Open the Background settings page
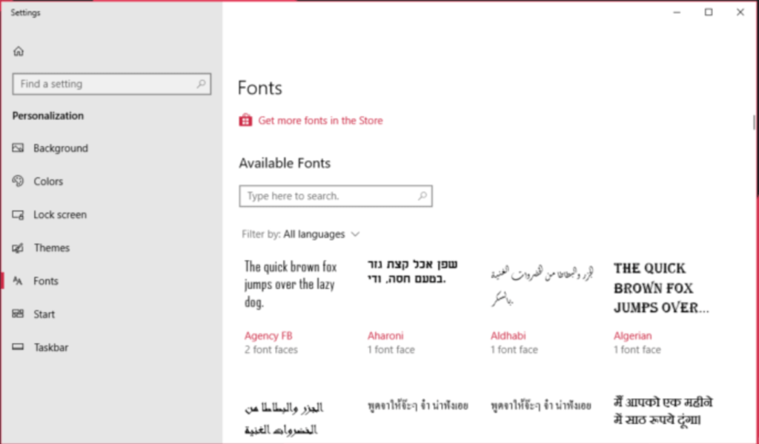This screenshot has width=759, height=444. click(111, 148)
